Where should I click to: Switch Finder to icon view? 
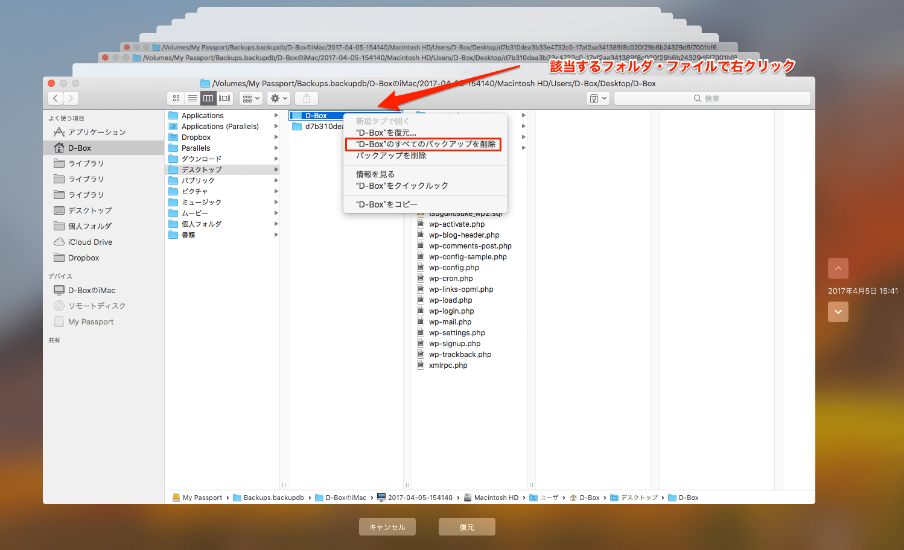point(176,98)
